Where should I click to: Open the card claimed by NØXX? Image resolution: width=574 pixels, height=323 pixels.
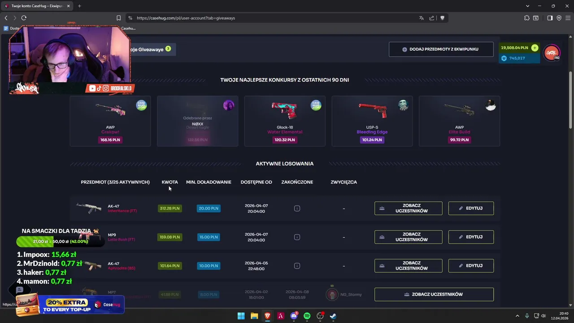click(x=197, y=121)
